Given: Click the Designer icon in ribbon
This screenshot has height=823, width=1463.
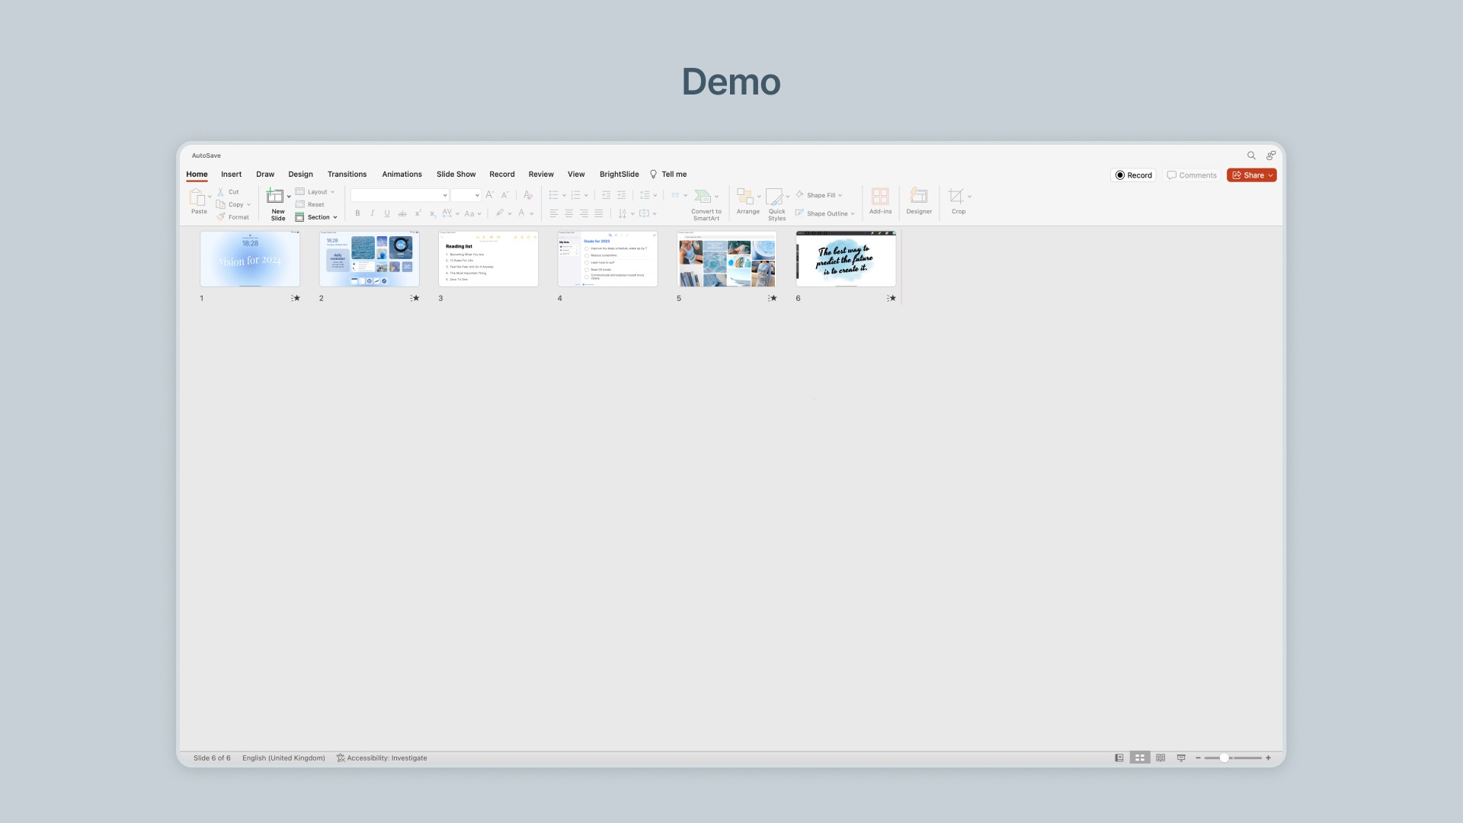Looking at the screenshot, I should click(918, 197).
